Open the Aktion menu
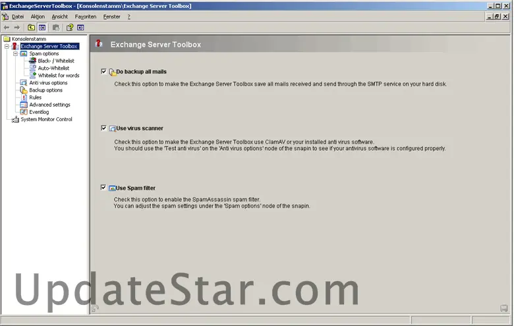Viewport: 514px width, 326px height. (38, 16)
